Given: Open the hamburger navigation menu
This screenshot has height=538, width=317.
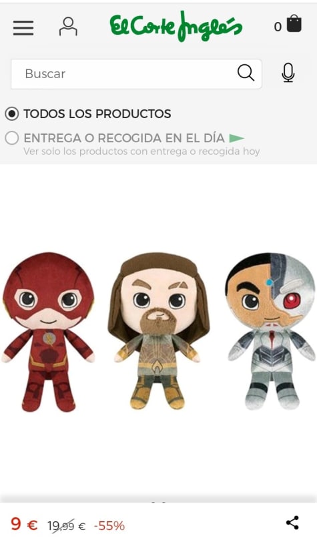Looking at the screenshot, I should (23, 28).
